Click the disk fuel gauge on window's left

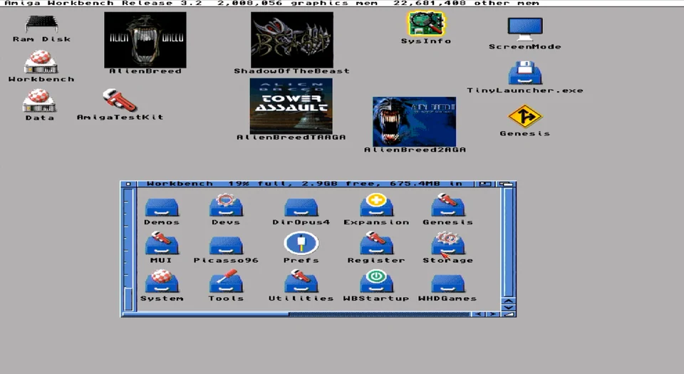point(128,249)
